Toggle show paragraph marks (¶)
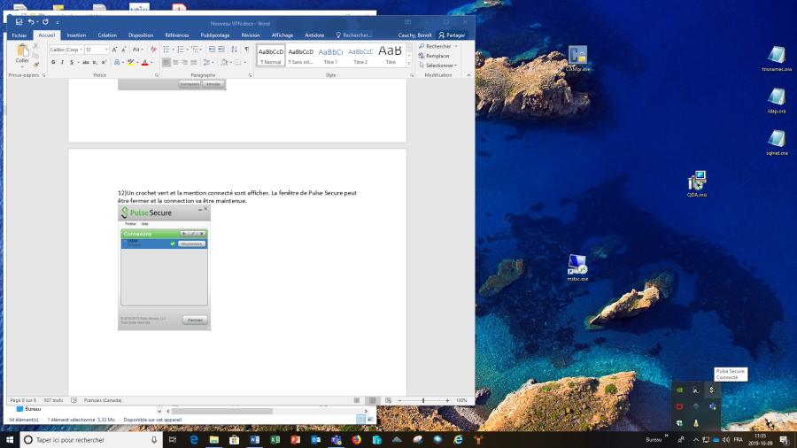 click(x=246, y=50)
